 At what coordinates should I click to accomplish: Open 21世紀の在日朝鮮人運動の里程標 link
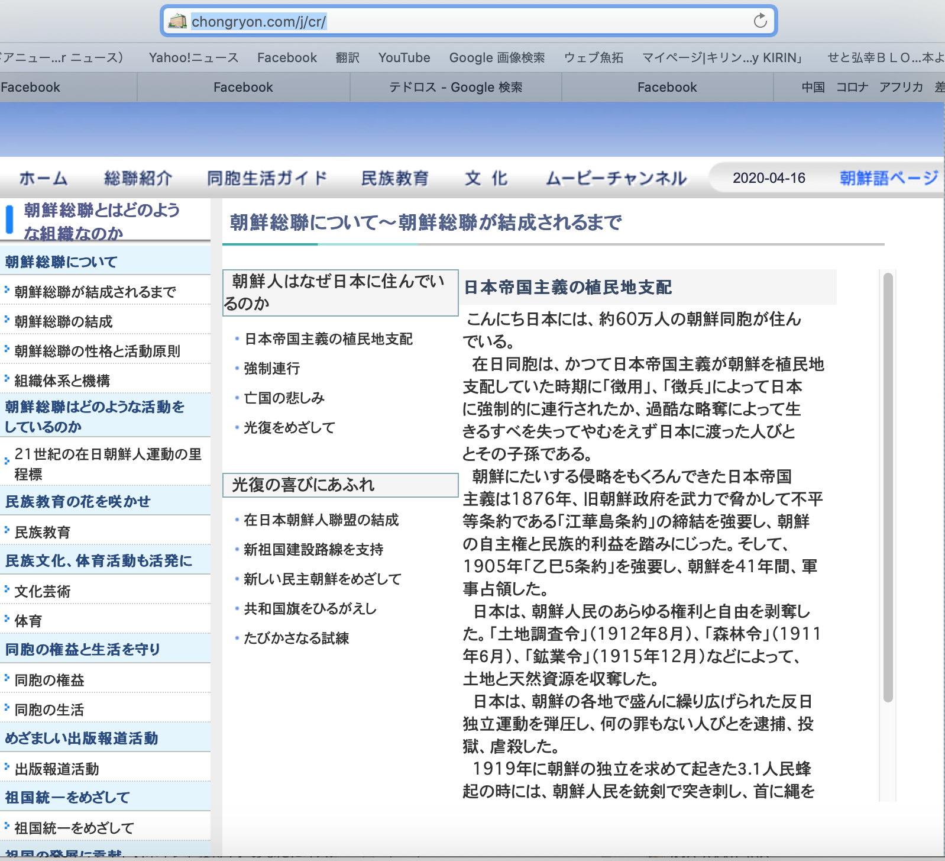108,464
